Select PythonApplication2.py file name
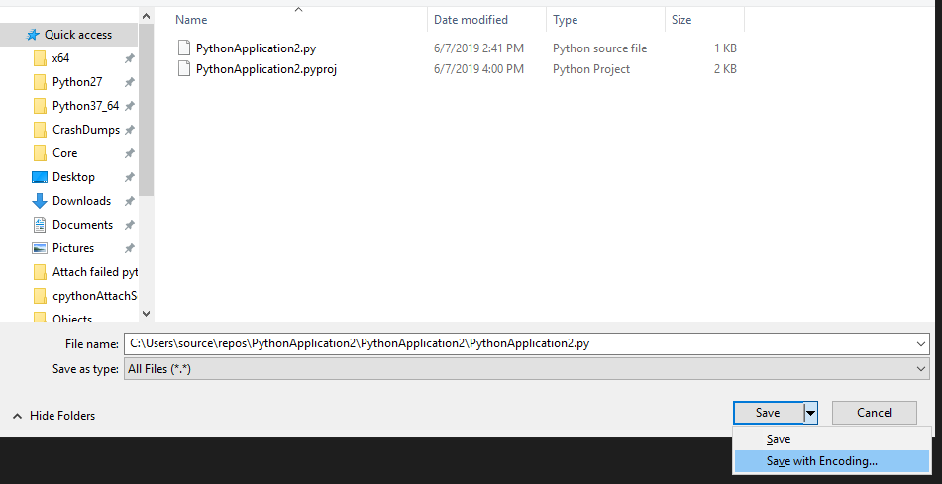942x484 pixels. tap(256, 48)
